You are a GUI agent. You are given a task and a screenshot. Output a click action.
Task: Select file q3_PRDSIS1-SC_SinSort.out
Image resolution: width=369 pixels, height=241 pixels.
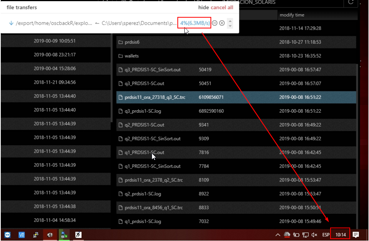pos(236,70)
